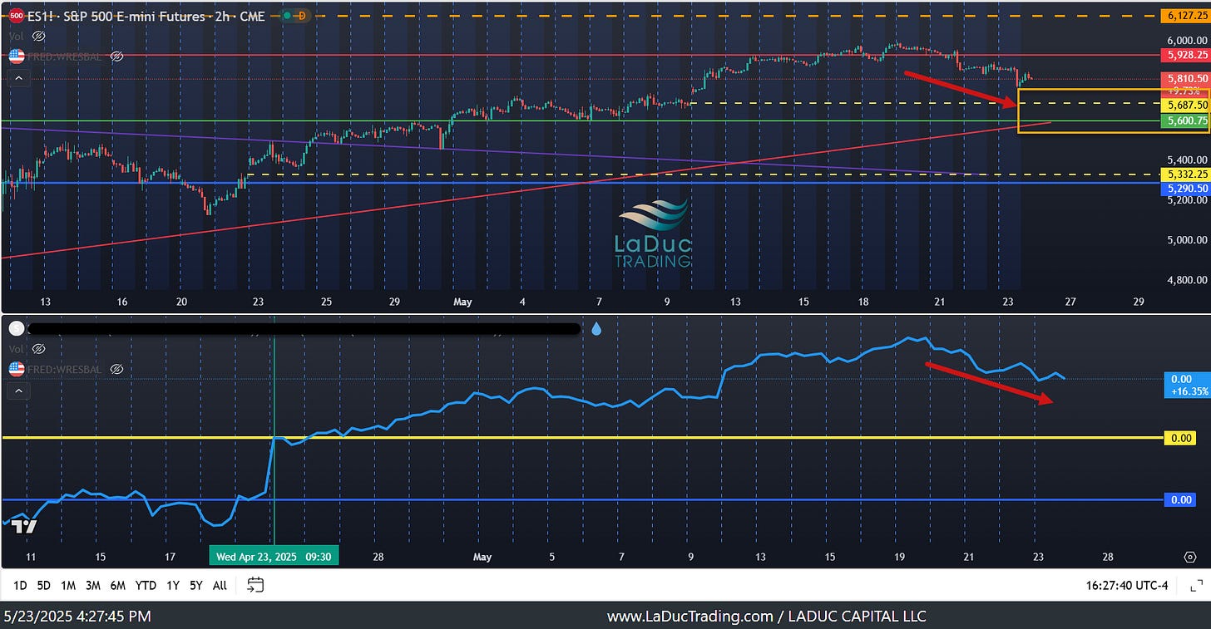Image resolution: width=1211 pixels, height=629 pixels.
Task: Click the maximize chart icon at bottom right
Action: coord(1196,586)
